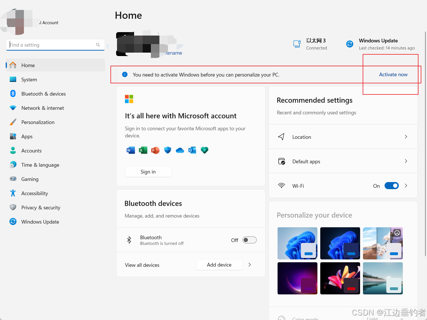This screenshot has width=427, height=320.
Task: Click the Windows Update sidebar icon
Action: (13, 222)
